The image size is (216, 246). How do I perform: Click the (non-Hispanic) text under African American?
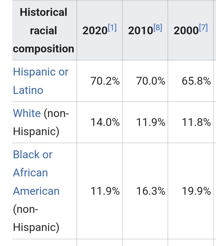[x=36, y=218]
